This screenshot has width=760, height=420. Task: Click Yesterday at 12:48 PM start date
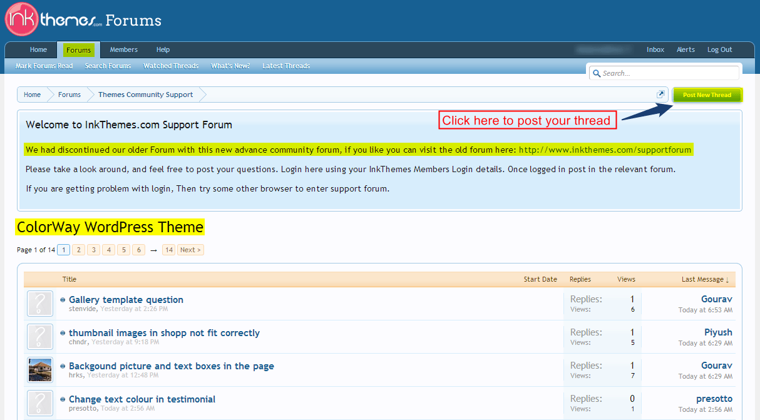click(x=123, y=376)
